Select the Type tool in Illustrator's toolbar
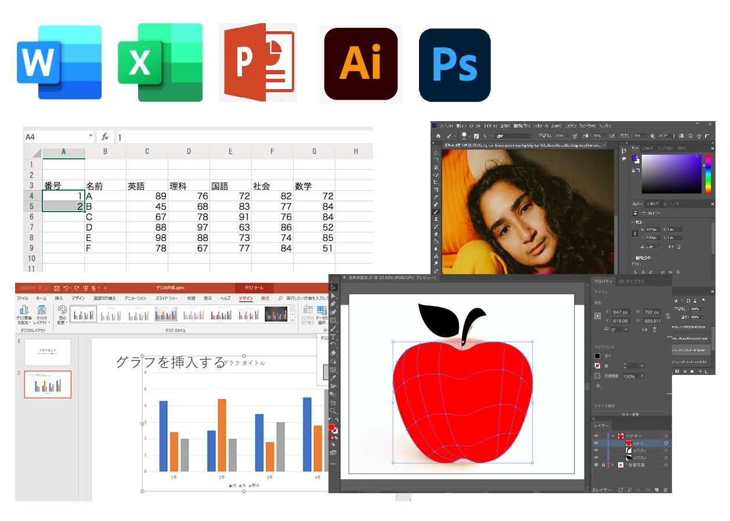This screenshot has height=521, width=730. coord(334,337)
